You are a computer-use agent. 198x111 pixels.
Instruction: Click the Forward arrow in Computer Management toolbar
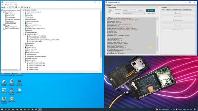pos(4,7)
